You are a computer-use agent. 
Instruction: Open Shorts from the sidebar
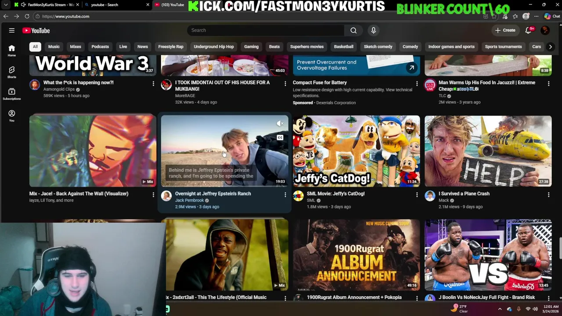[12, 72]
